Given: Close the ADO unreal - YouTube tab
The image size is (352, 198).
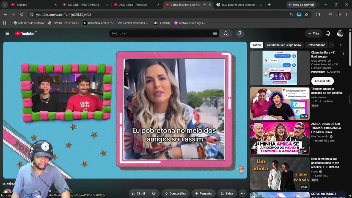Looking at the screenshot, I should tap(158, 5).
